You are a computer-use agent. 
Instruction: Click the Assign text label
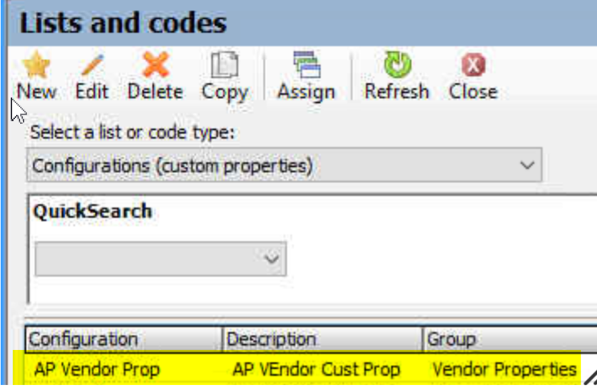[306, 92]
